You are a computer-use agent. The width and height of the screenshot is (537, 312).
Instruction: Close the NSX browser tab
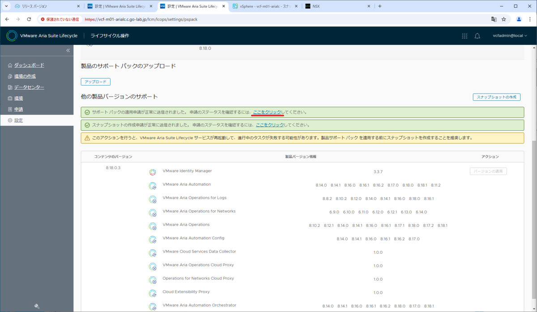point(368,6)
